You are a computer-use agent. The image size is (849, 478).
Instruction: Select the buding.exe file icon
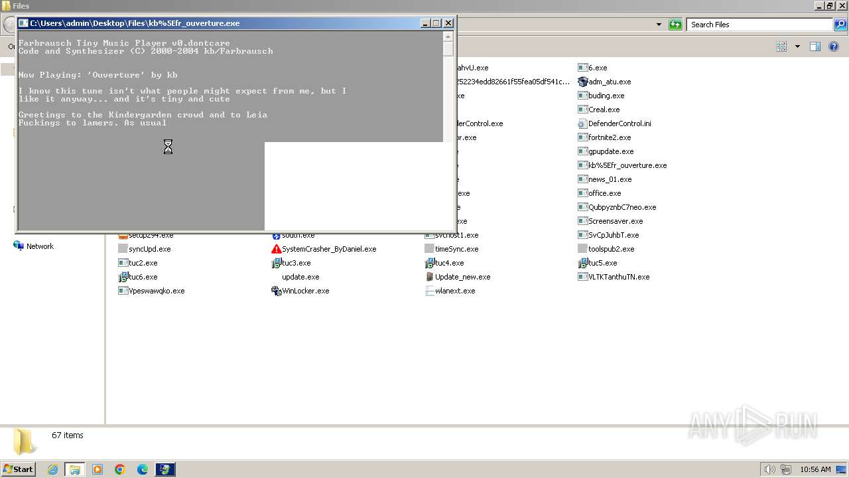click(x=583, y=96)
